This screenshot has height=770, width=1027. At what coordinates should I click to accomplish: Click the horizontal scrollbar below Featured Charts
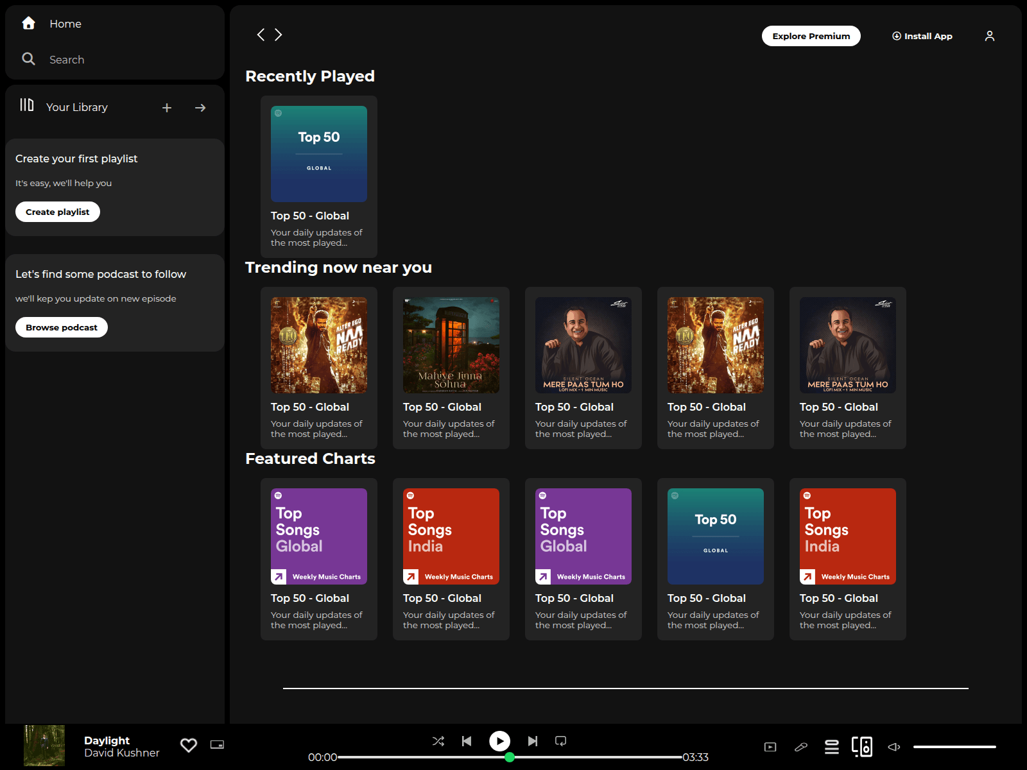pyautogui.click(x=626, y=689)
